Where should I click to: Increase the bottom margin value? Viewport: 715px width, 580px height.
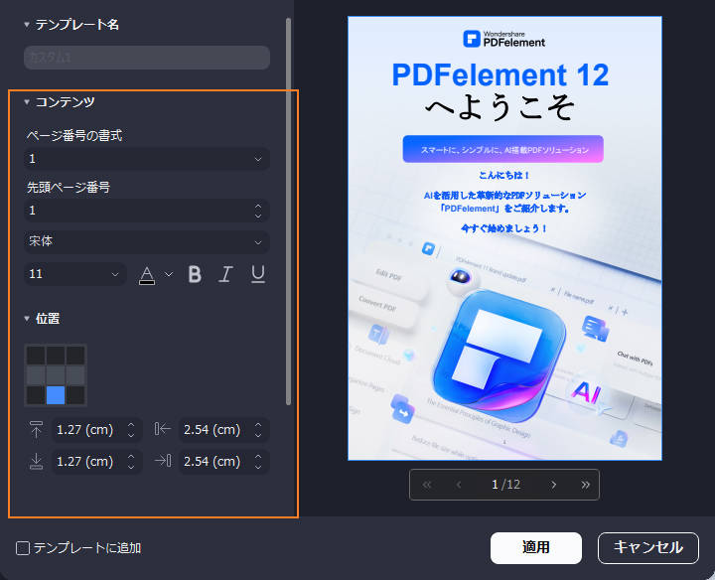pos(131,457)
